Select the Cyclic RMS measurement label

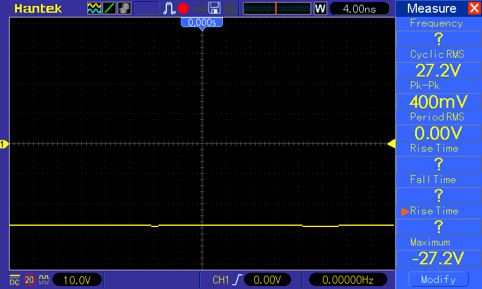pyautogui.click(x=437, y=54)
